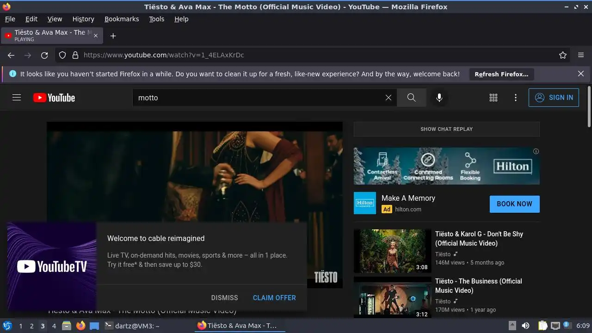Open the Tiësto - The Business title link

479,286
